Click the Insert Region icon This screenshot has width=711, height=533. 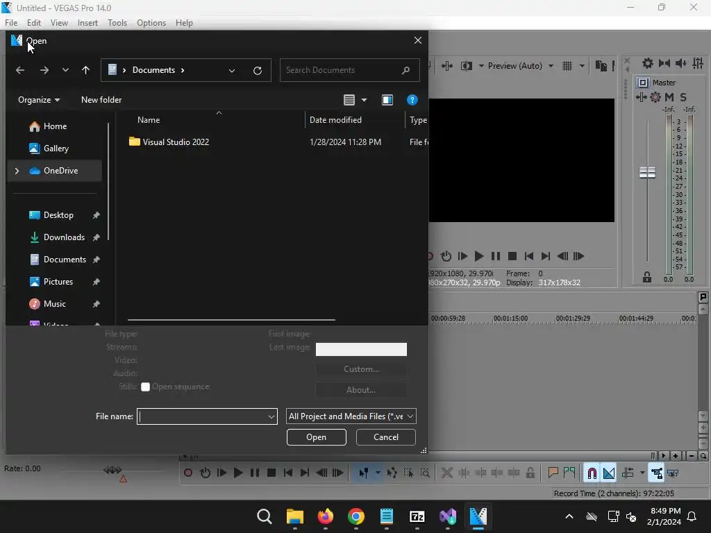coord(569,473)
